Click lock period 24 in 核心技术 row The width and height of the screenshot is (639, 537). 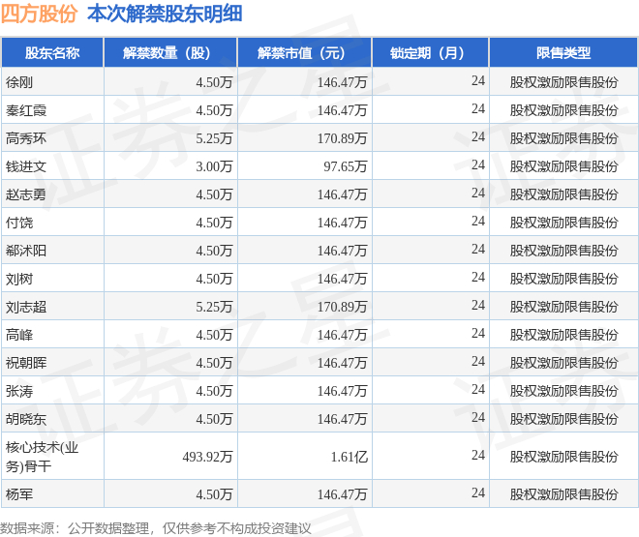click(478, 455)
